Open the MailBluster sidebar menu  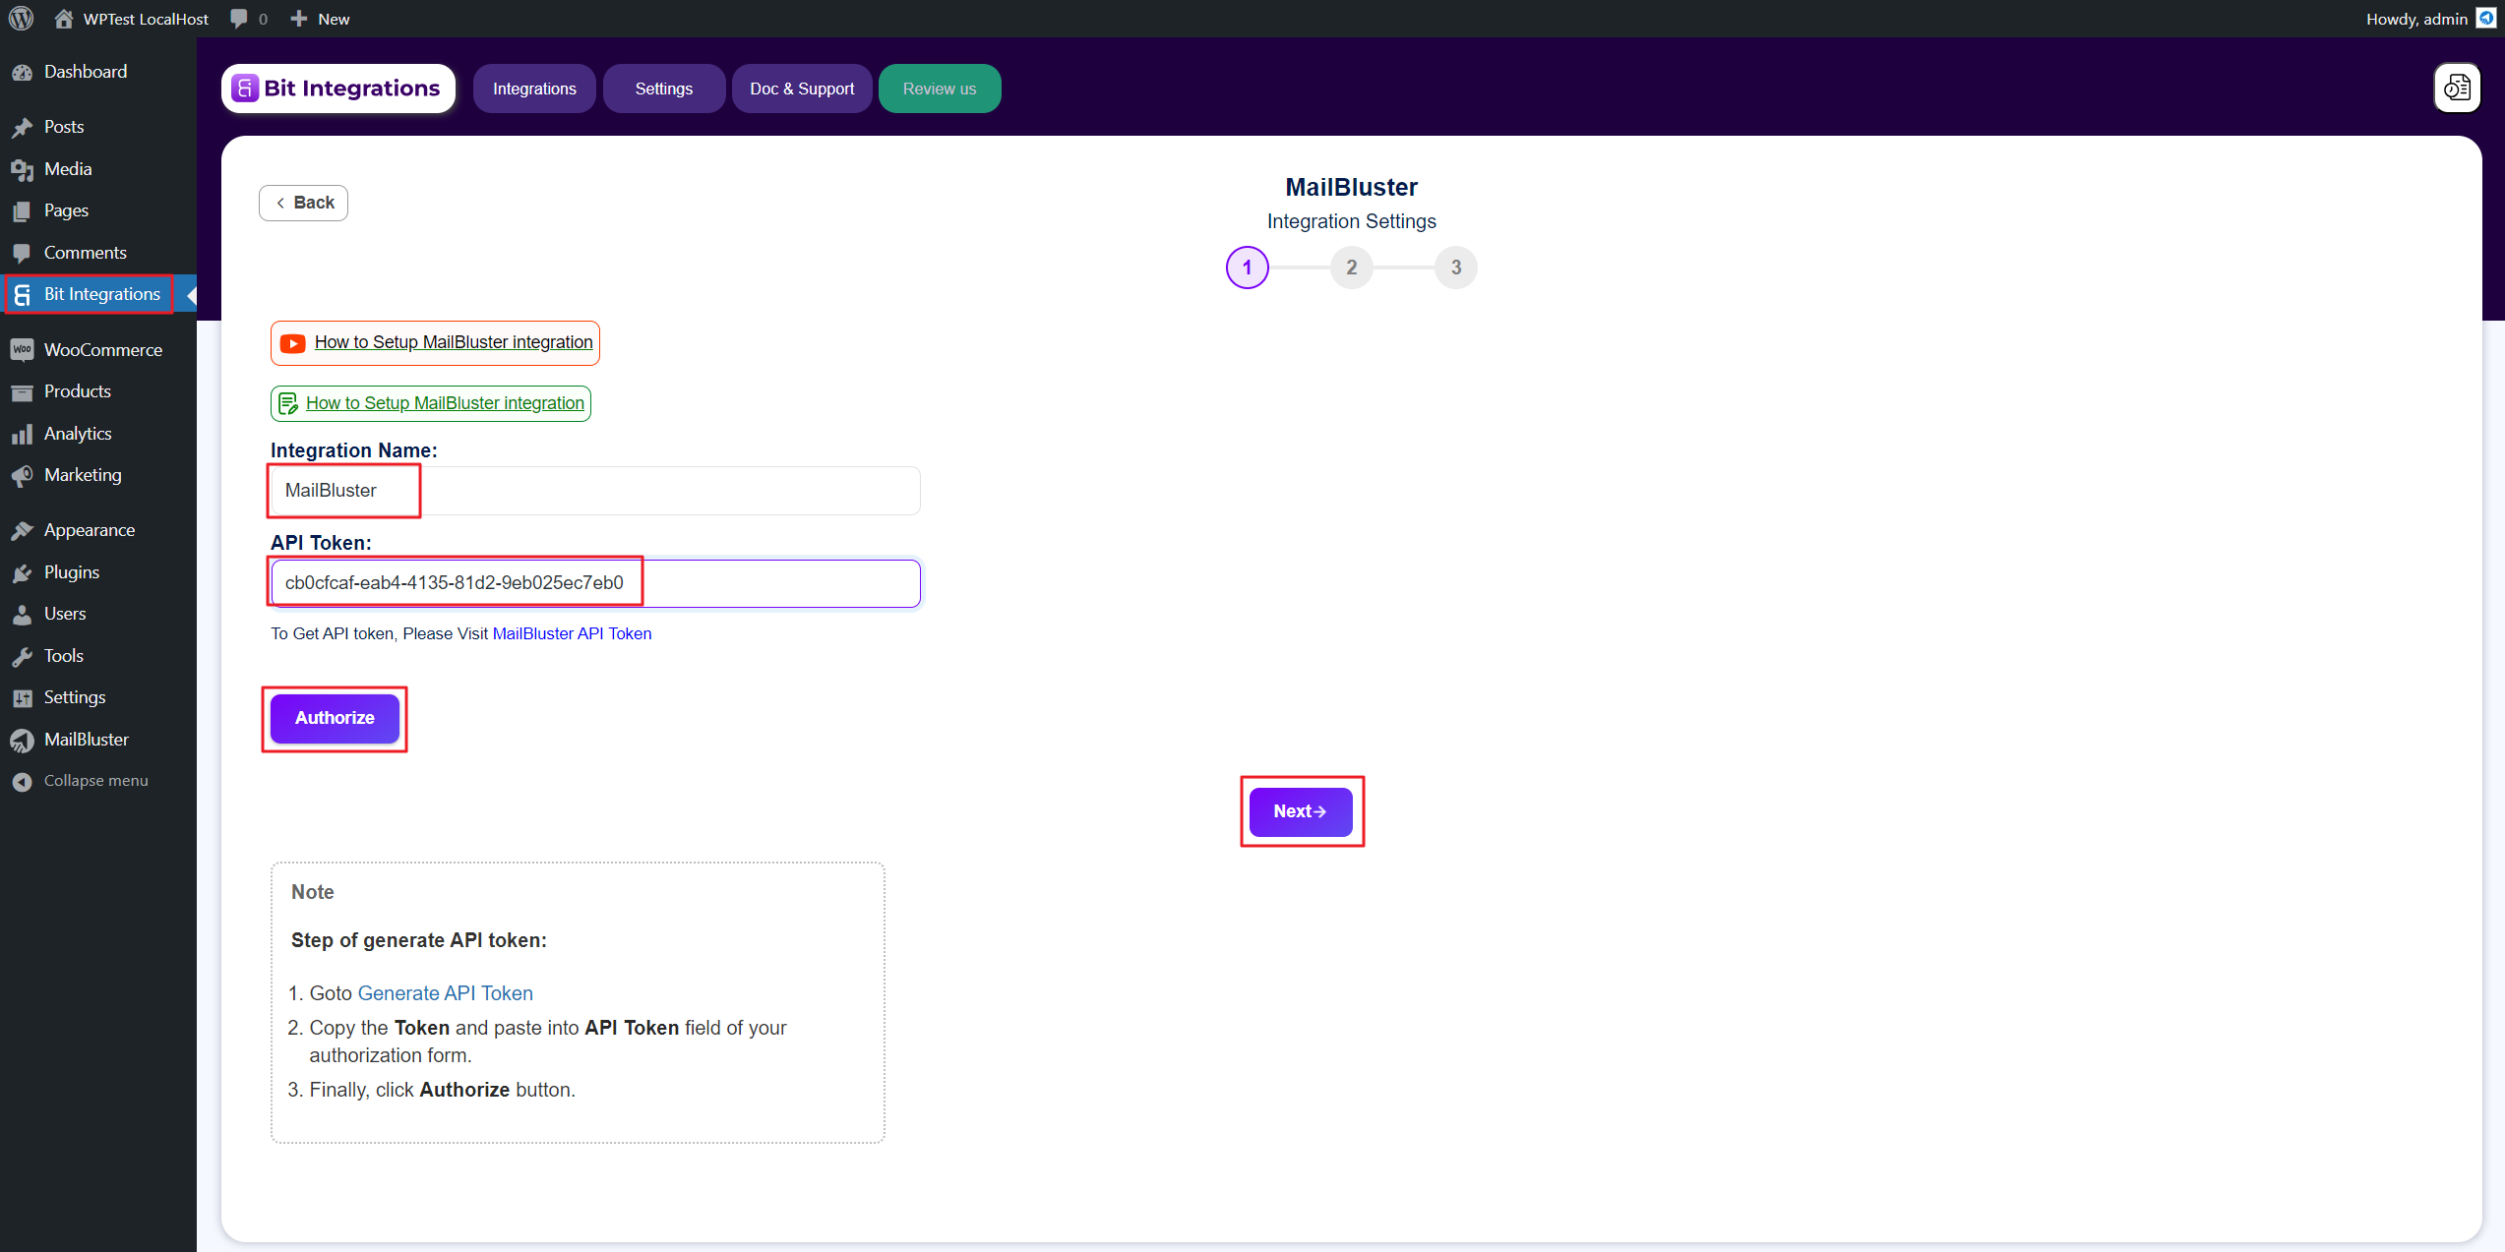point(86,739)
